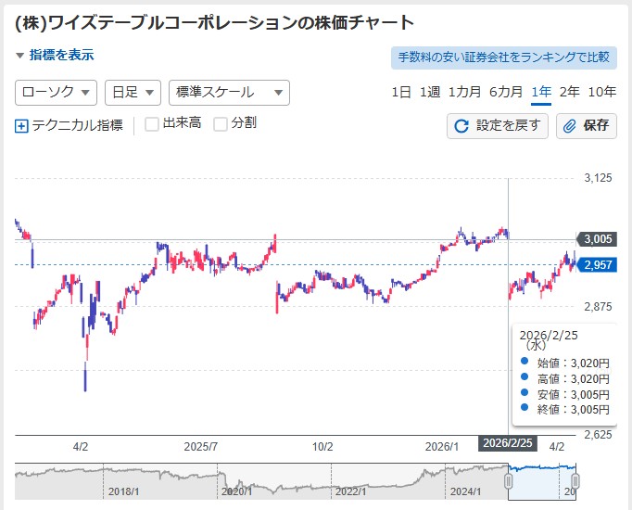Click the 2025/7 axis label

[201, 447]
